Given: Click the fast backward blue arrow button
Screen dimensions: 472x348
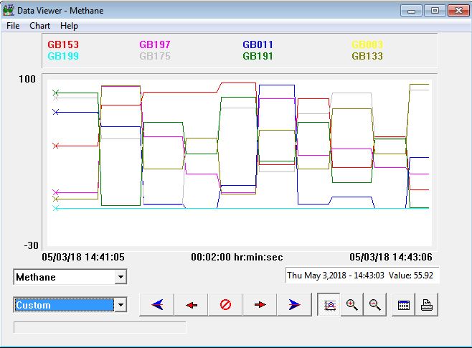Looking at the screenshot, I should click(156, 305).
